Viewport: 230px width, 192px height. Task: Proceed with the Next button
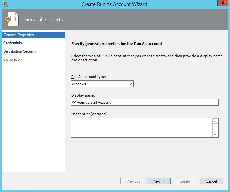point(158,181)
